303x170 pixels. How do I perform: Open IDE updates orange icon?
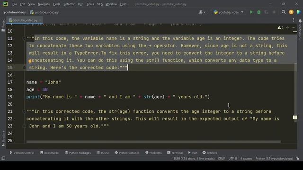tap(291, 12)
